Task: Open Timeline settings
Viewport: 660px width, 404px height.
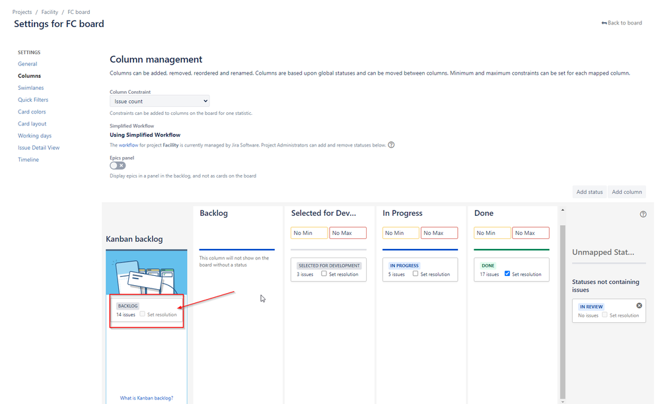Action: click(x=28, y=160)
